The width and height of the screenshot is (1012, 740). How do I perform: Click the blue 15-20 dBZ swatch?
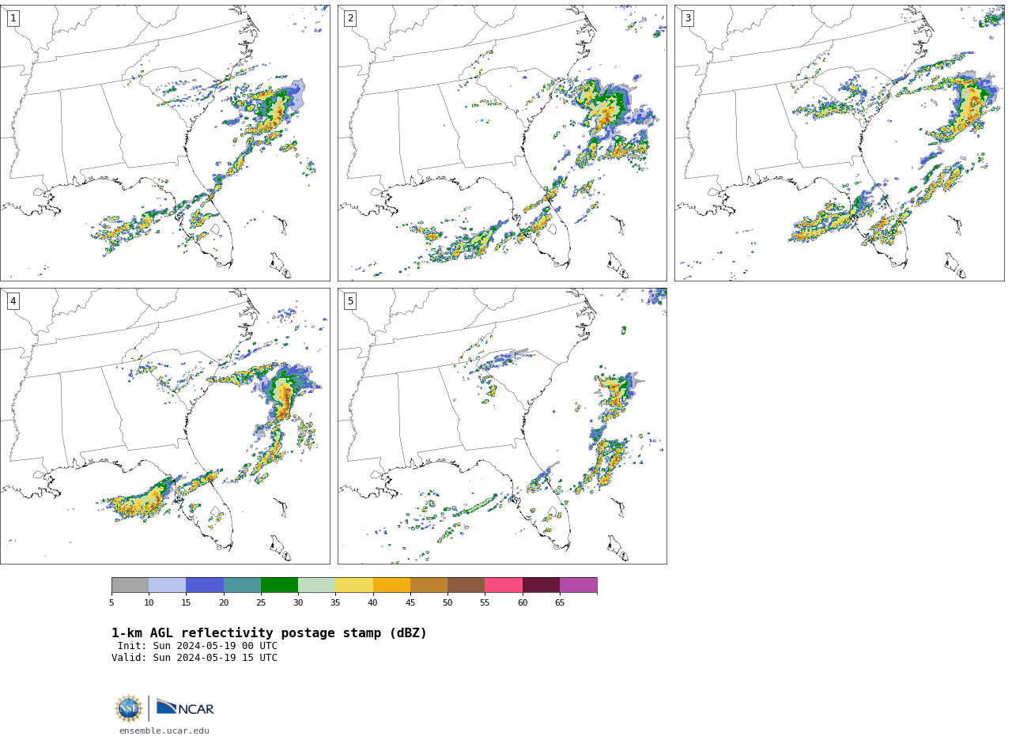[205, 585]
